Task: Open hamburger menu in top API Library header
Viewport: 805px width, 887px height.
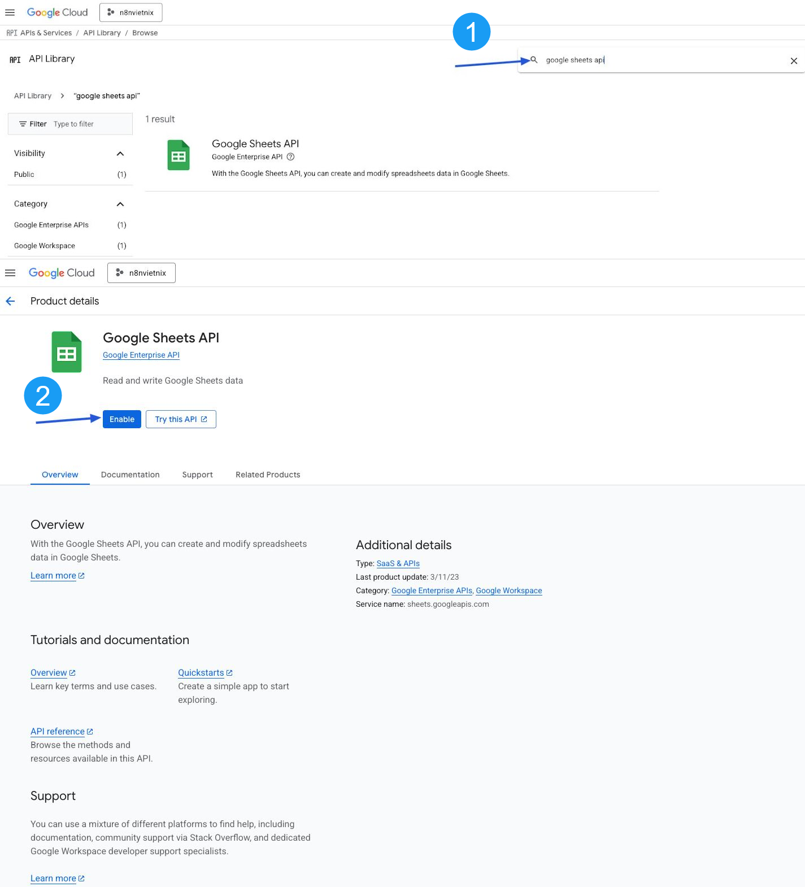Action: point(10,12)
